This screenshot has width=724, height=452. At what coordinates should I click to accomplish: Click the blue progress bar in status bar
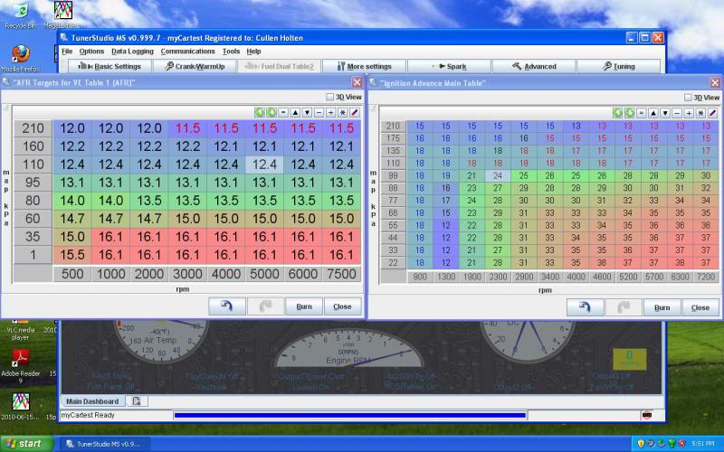click(350, 415)
